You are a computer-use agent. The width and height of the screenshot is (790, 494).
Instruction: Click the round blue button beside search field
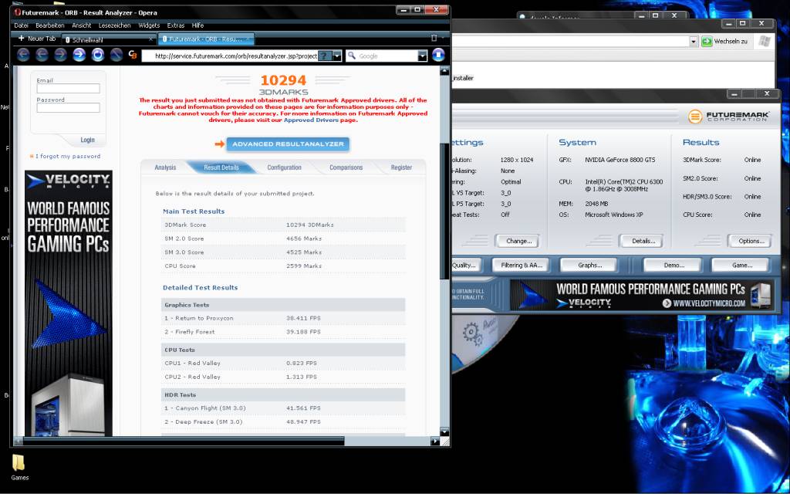coord(438,55)
